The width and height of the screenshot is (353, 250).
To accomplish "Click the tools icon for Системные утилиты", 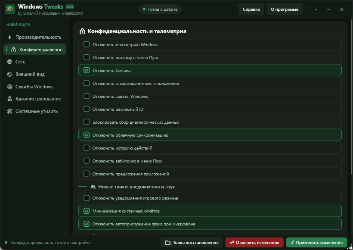I will (9, 111).
